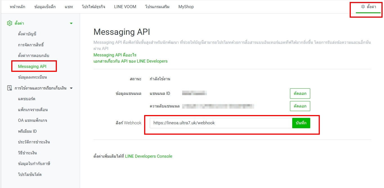Image resolution: width=384 pixels, height=188 pixels.
Task: Open the Messaging API คืออะไร link
Action: tap(115, 55)
